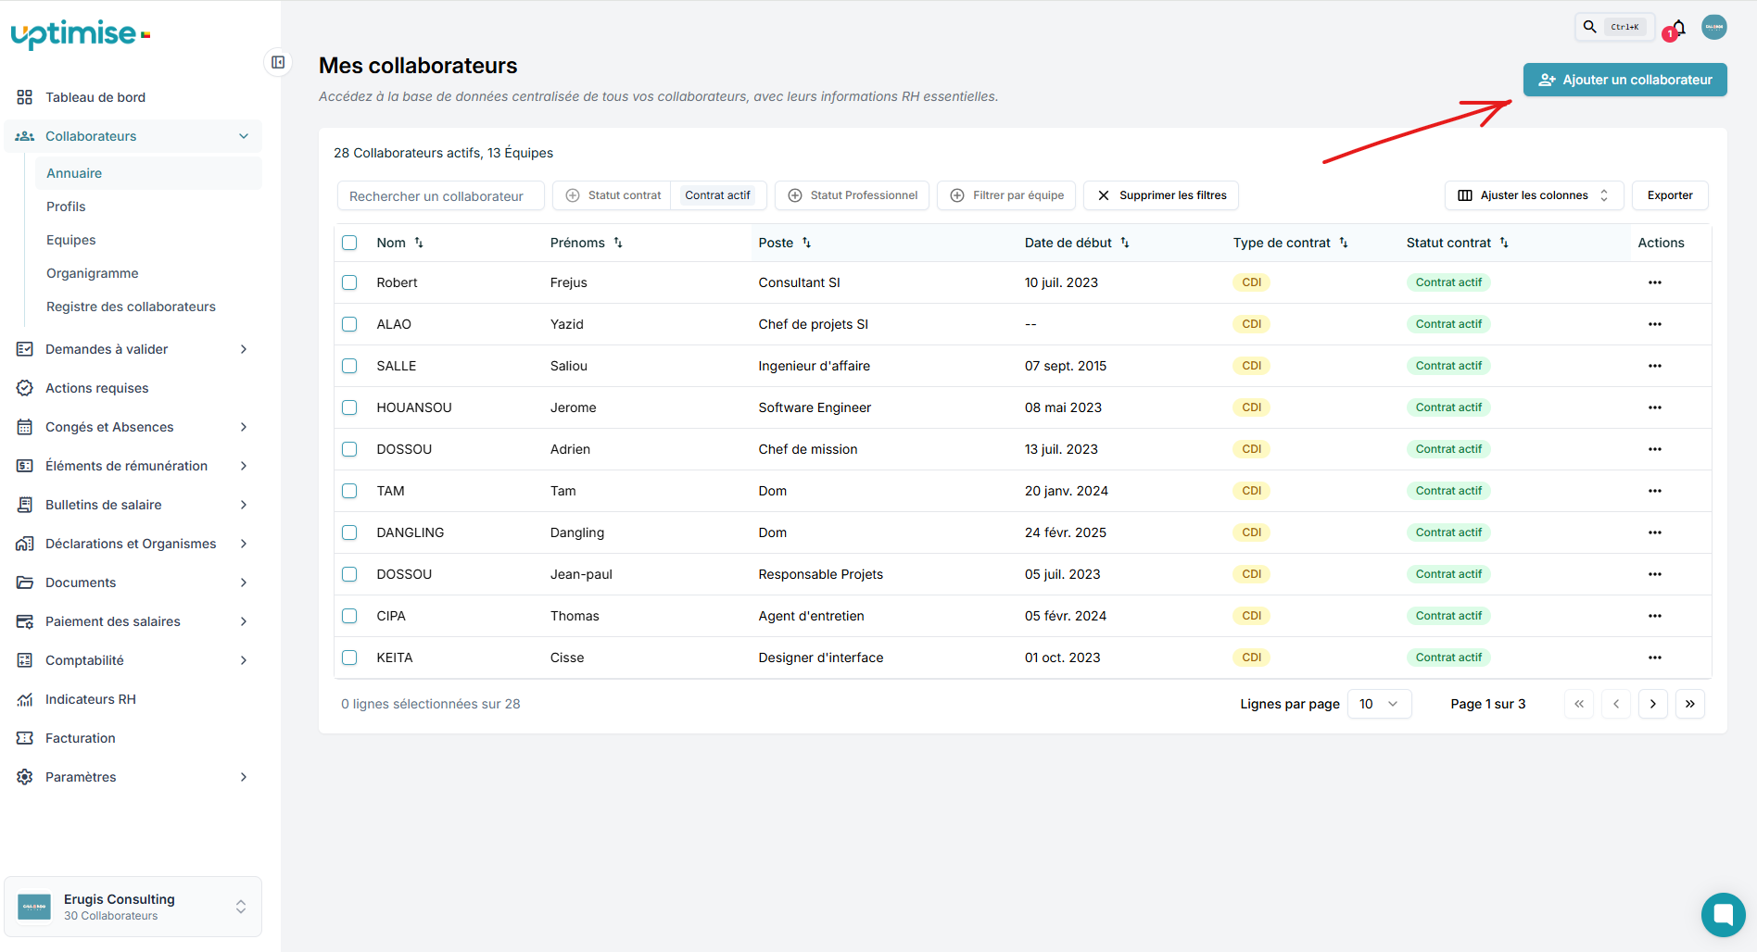Click the Uptimise logo
Viewport: 1757px width, 952px height.
tap(81, 34)
